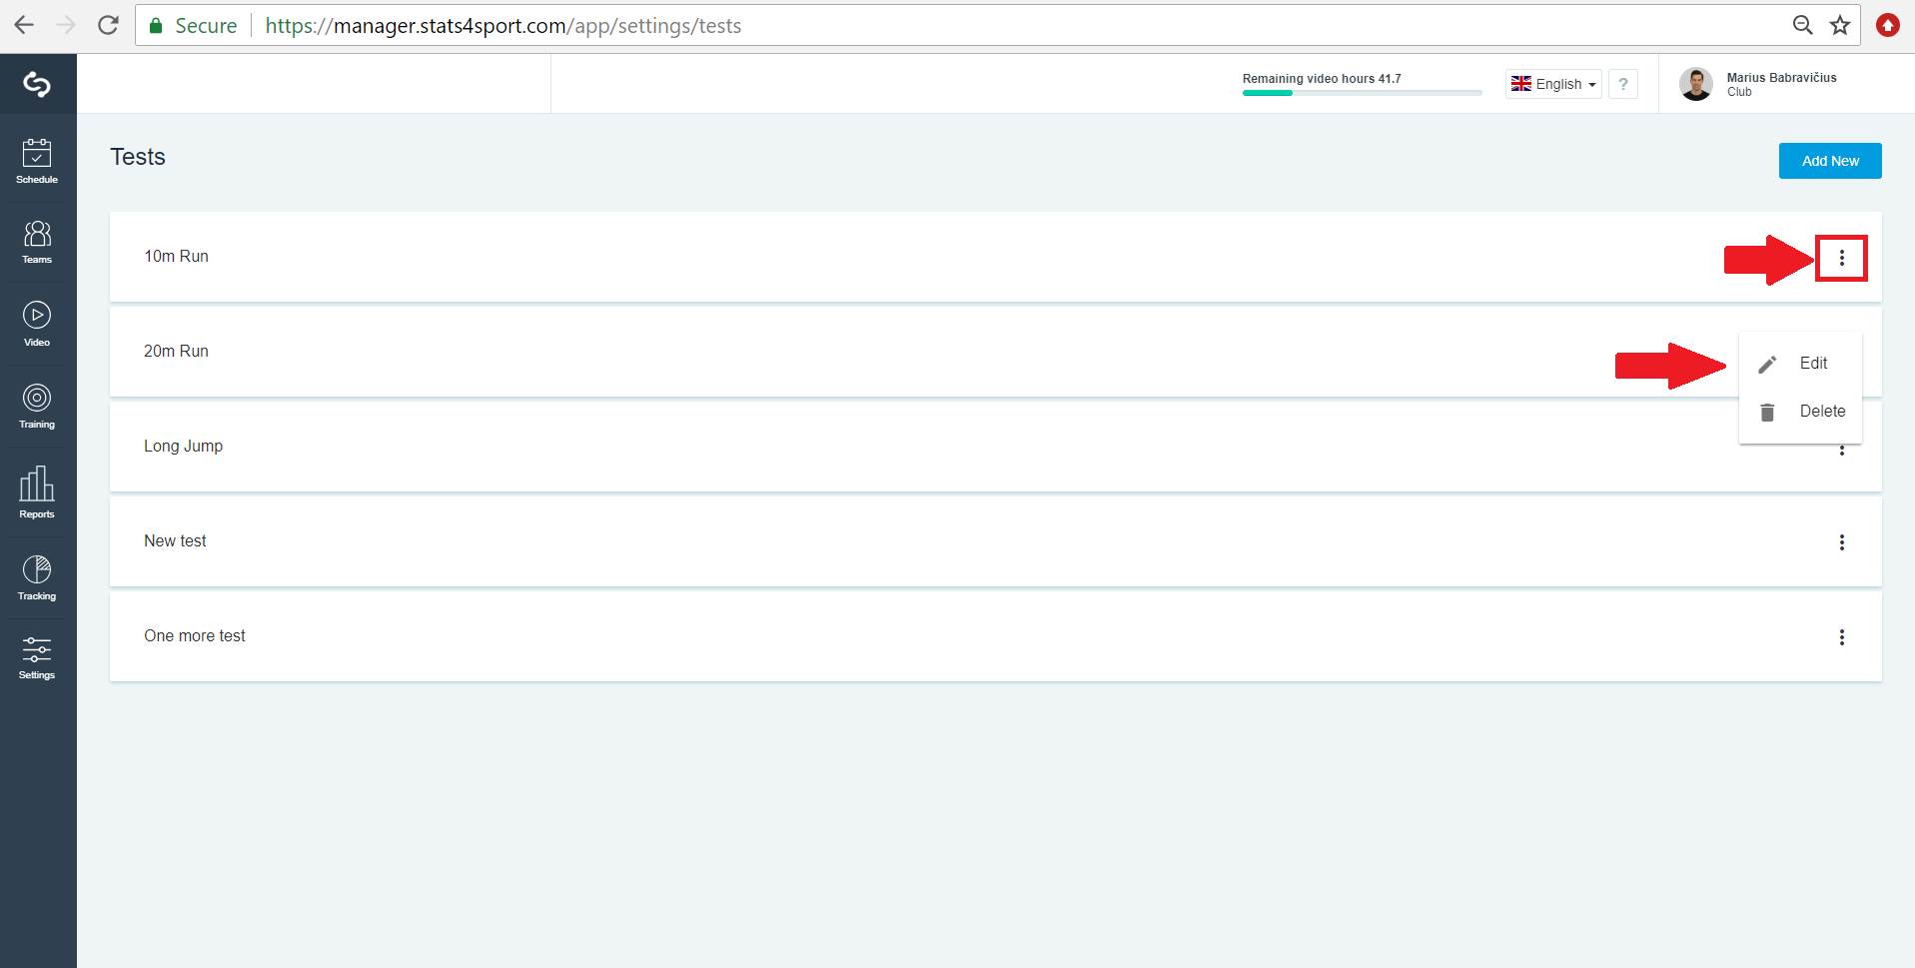This screenshot has height=968, width=1915.
Task: Reload the page with refresh icon
Action: click(x=108, y=25)
